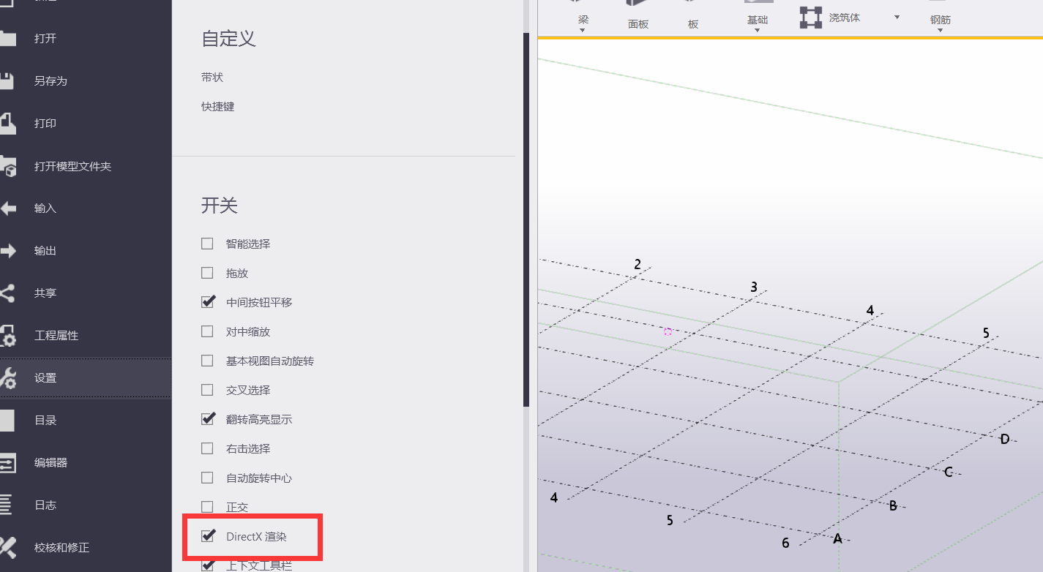Image resolution: width=1043 pixels, height=572 pixels.
Task: Click the Log lines icon
Action: point(6,505)
